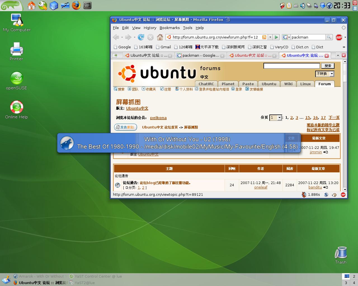Open the My Computer desktop icon

click(17, 23)
